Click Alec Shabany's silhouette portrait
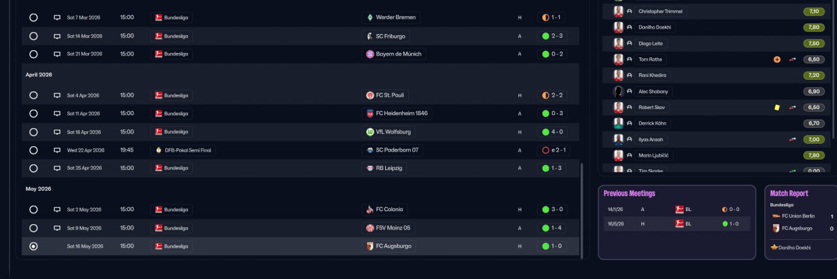Image resolution: width=837 pixels, height=279 pixels. tap(618, 91)
